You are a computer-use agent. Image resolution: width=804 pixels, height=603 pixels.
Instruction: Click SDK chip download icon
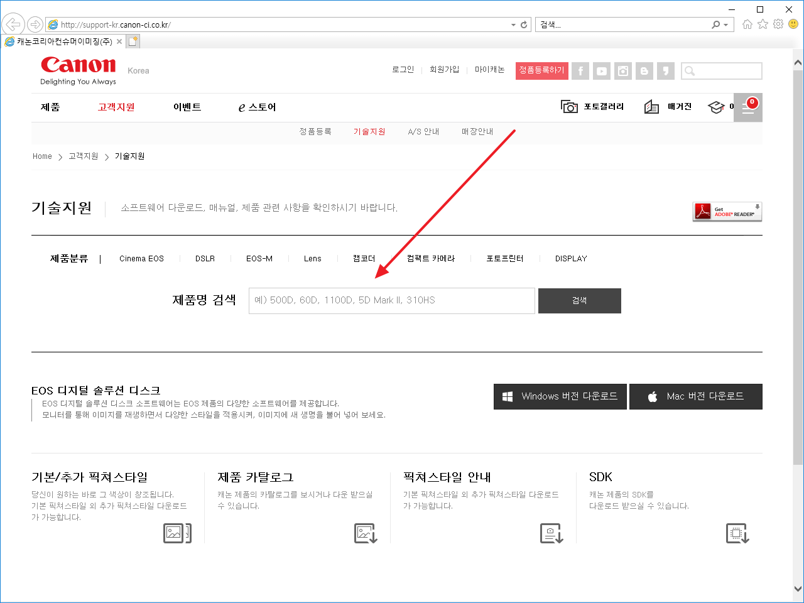click(x=737, y=533)
